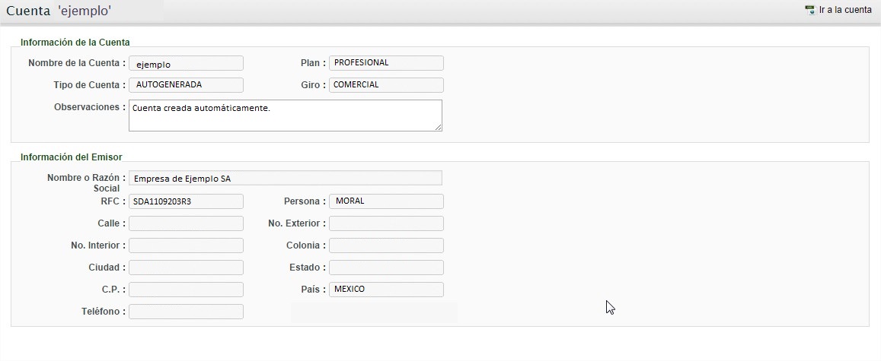Click the País field showing MEXICO
881x361 pixels.
point(386,290)
